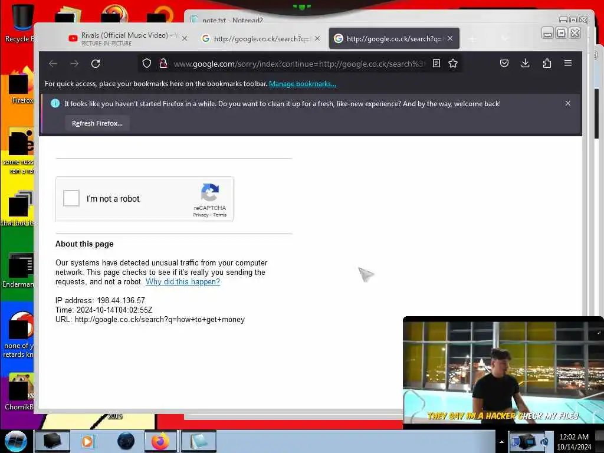
Task: Open reCAPTCHA Privacy link
Action: 201,215
